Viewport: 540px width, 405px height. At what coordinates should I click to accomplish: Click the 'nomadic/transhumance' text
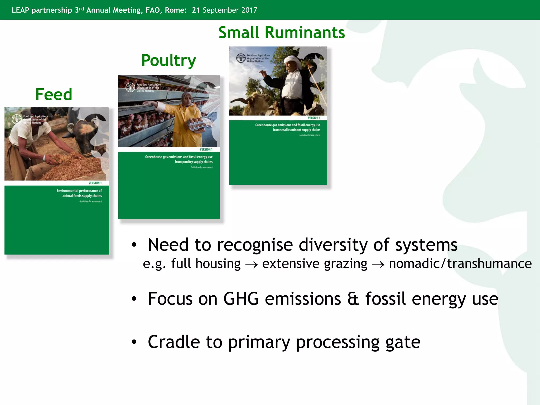coord(460,264)
